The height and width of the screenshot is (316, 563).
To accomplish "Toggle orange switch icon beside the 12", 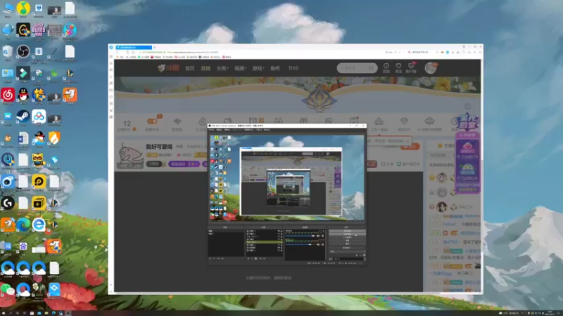I will click(152, 121).
